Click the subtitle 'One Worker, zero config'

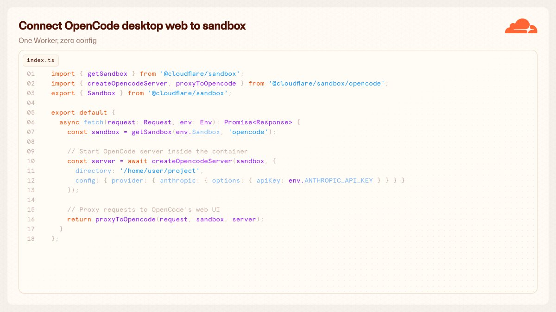[x=57, y=41]
